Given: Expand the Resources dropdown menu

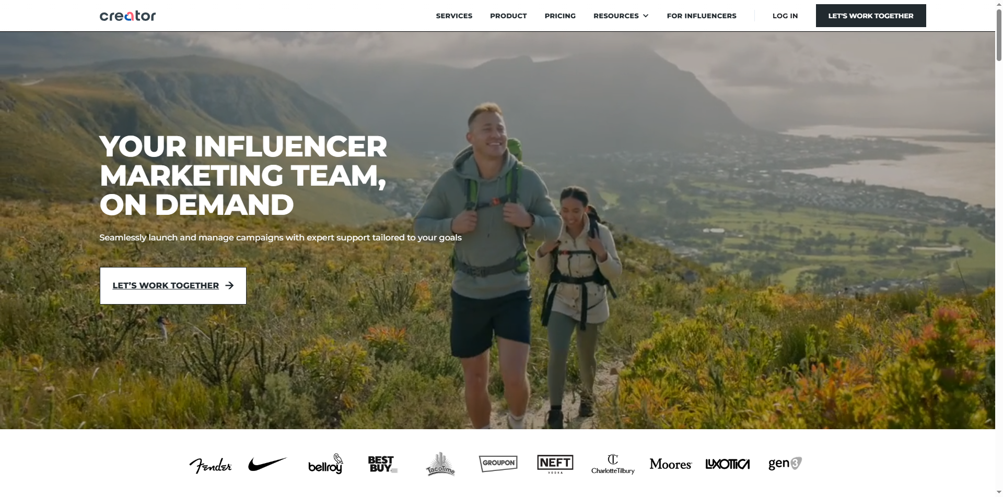Looking at the screenshot, I should tap(621, 16).
